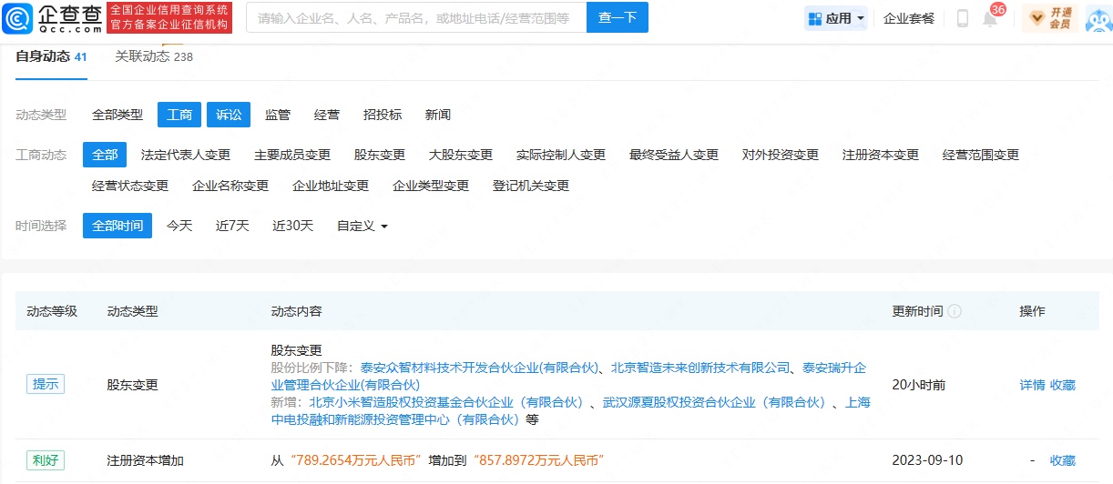Click 详情 for the 股东变更 row

[x=1032, y=385]
